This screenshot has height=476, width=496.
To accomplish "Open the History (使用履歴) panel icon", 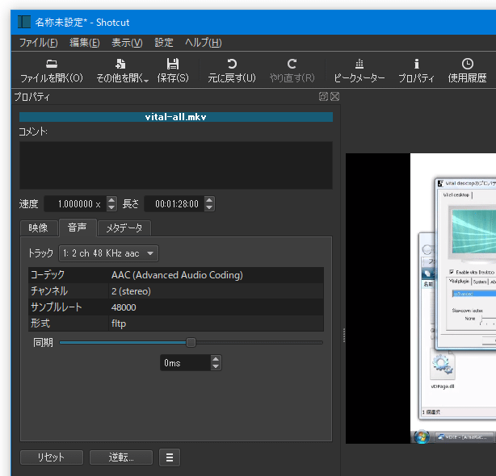I will coord(468,64).
